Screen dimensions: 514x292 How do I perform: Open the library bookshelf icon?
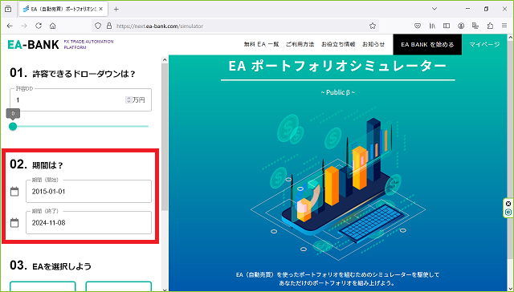tap(432, 26)
